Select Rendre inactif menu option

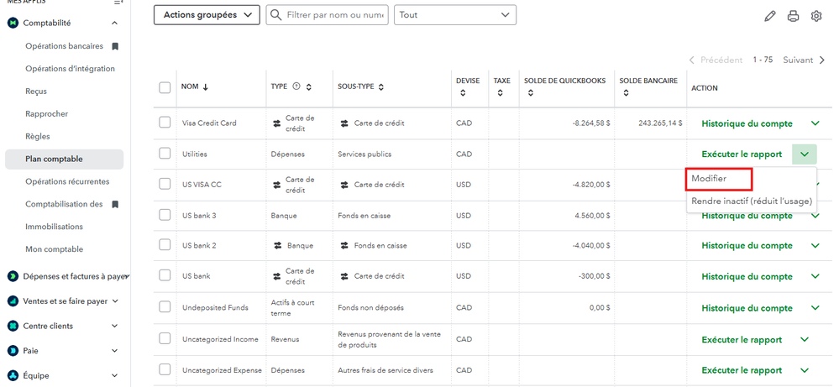[x=751, y=201]
